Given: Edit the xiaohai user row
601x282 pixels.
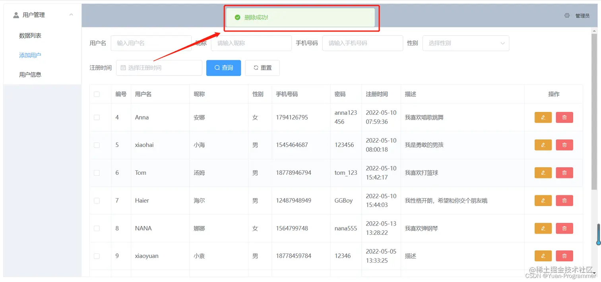Looking at the screenshot, I should 543,145.
